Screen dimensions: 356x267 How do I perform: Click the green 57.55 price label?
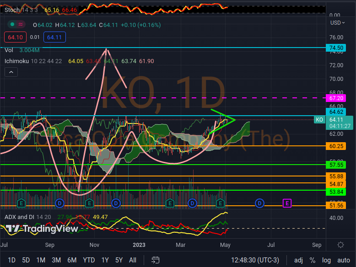[x=336, y=165]
